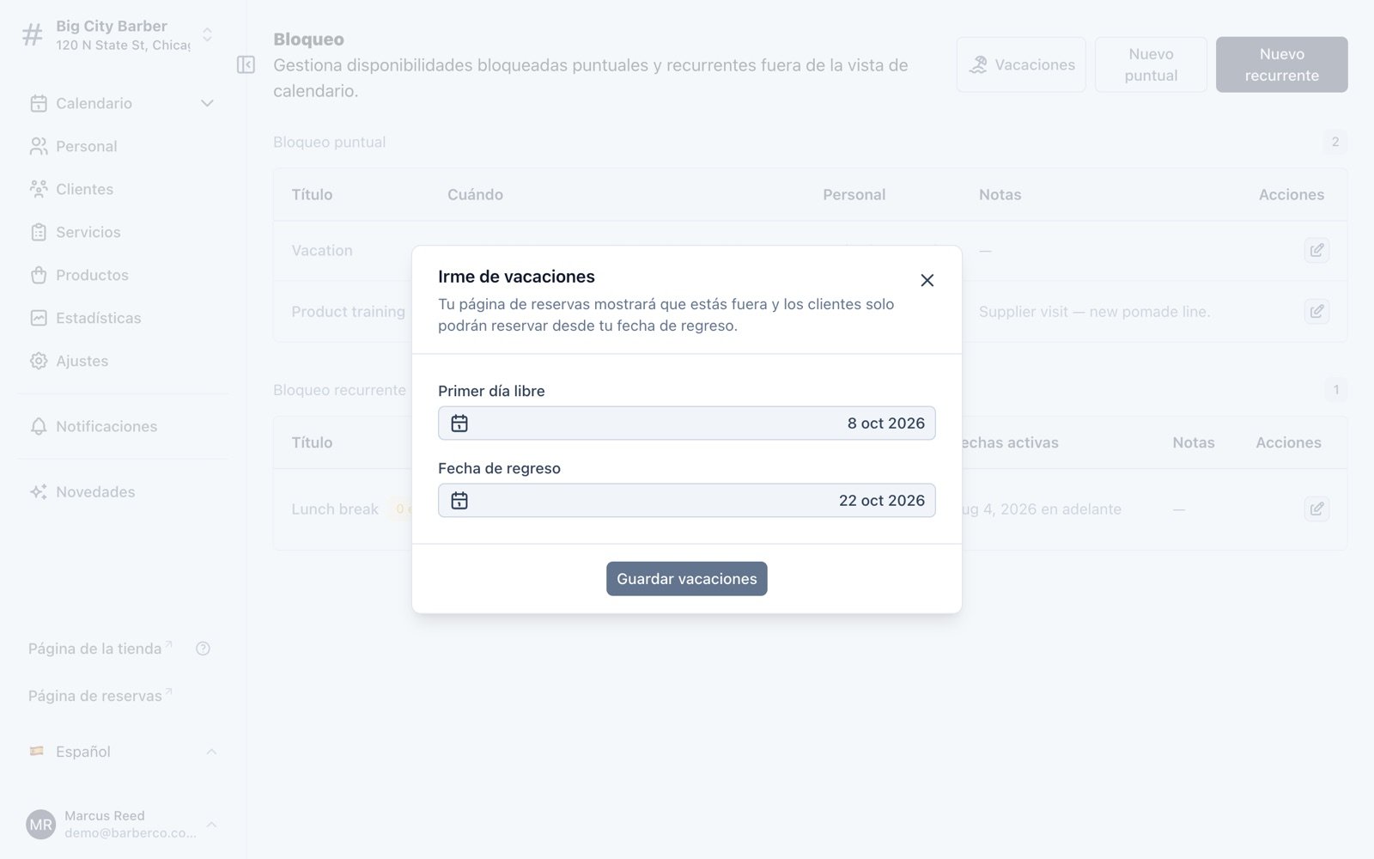Save with Guardar vacaciones button
Screen dimensions: 1374x859
tap(687, 579)
